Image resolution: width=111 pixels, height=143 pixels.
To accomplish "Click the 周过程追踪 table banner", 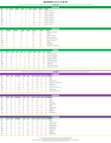I will pos(55,96).
